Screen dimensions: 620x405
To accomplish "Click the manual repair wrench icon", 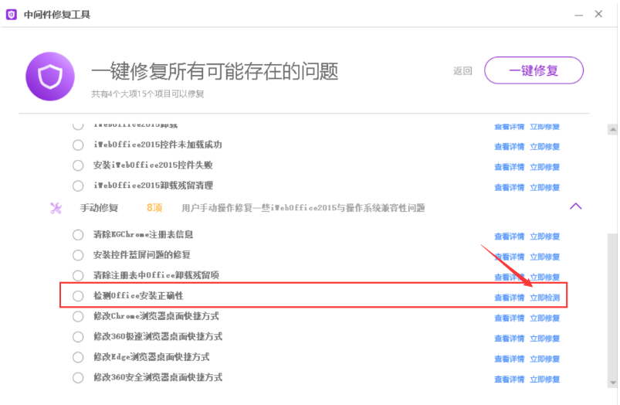I will point(56,207).
